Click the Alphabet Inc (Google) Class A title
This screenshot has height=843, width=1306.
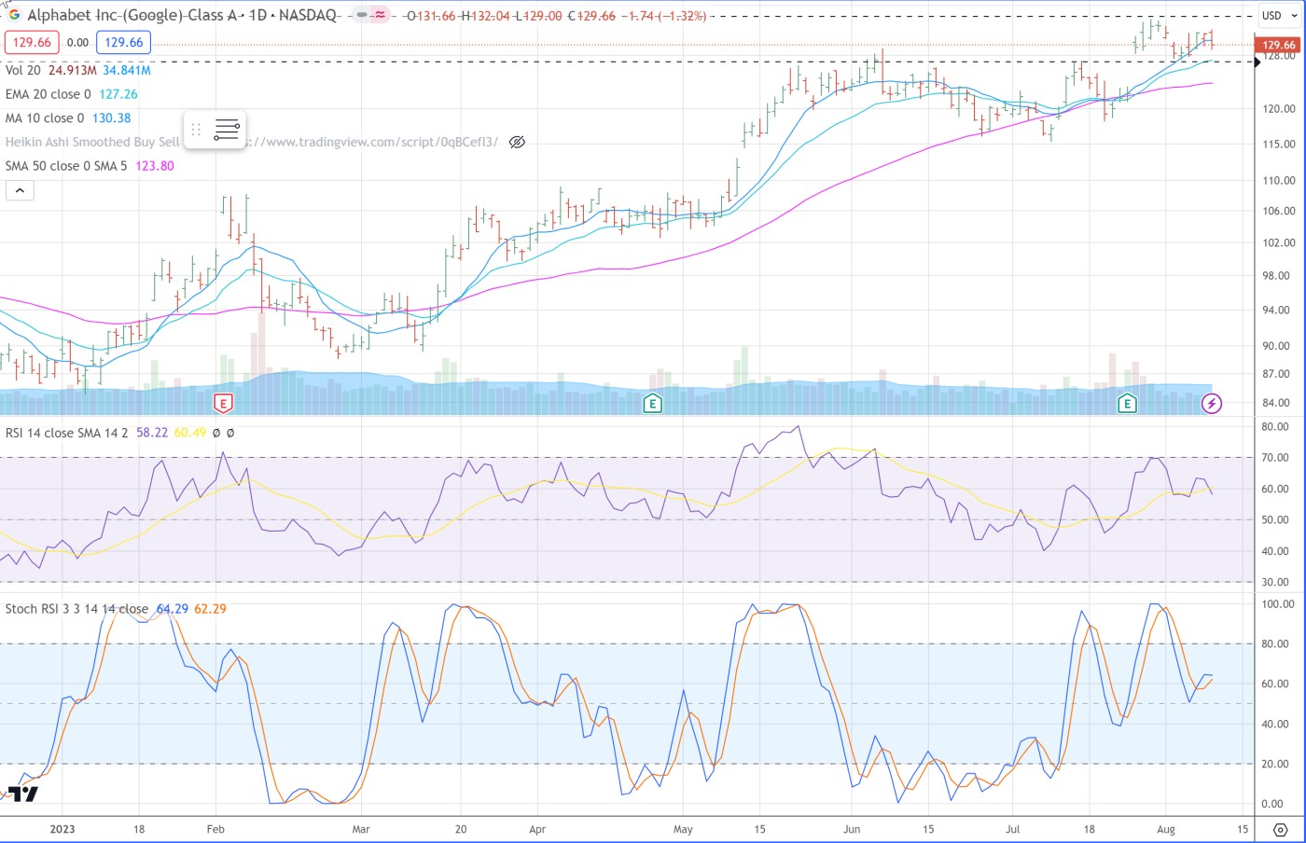134,15
